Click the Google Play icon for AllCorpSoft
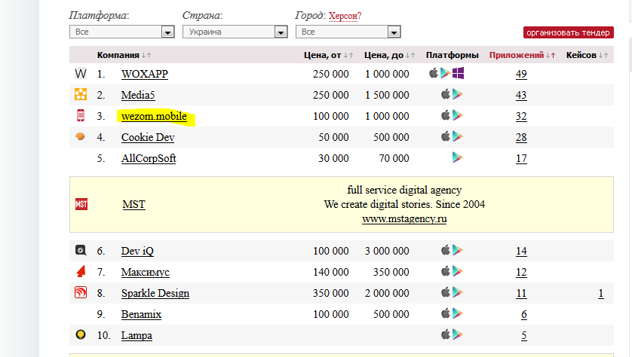 click(x=457, y=157)
